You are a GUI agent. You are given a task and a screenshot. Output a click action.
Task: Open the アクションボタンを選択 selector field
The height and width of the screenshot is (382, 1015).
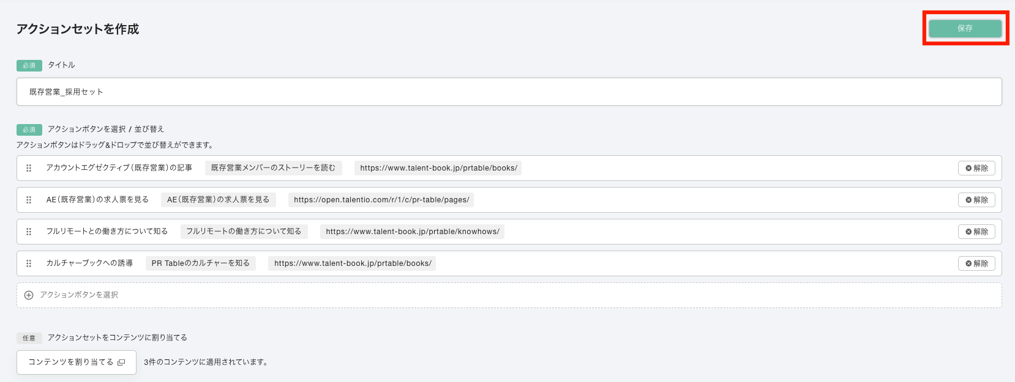pyautogui.click(x=509, y=295)
